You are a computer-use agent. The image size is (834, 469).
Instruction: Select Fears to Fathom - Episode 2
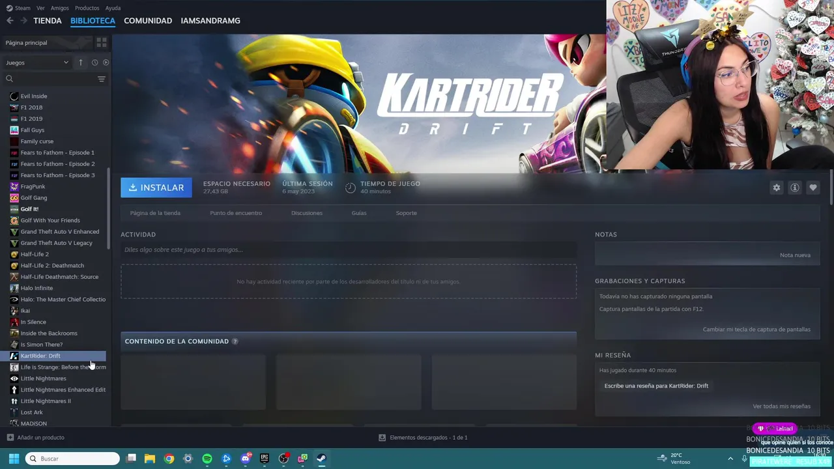(x=57, y=164)
